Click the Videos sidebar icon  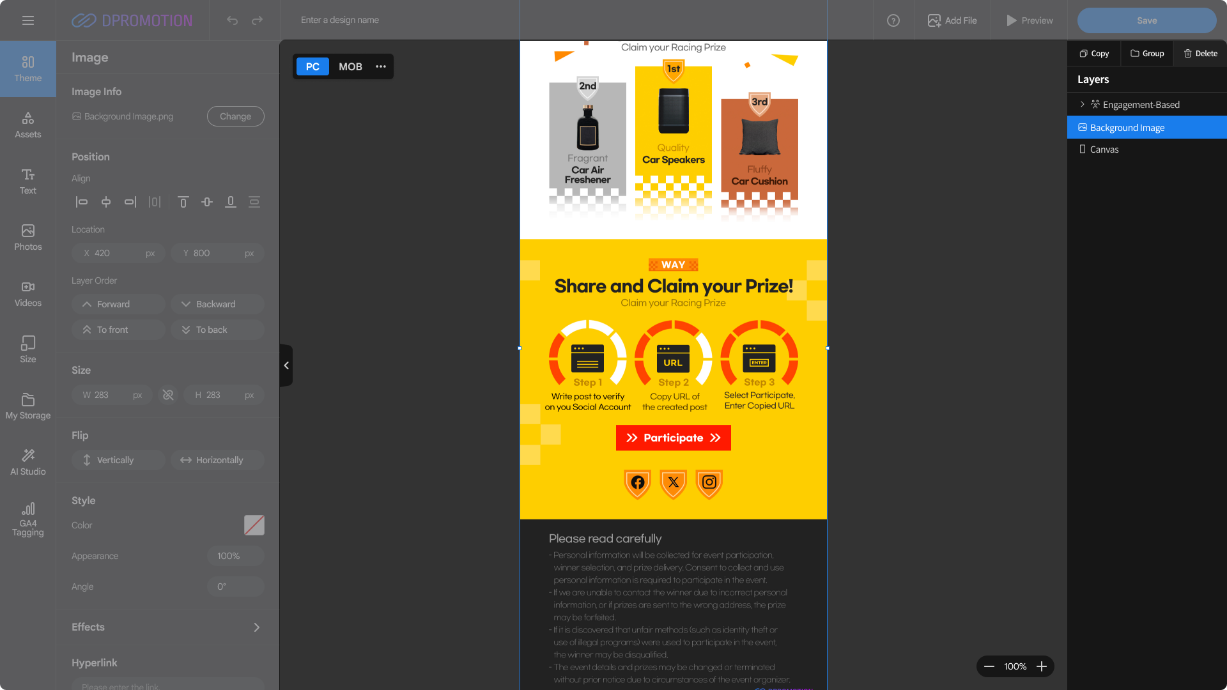28,293
